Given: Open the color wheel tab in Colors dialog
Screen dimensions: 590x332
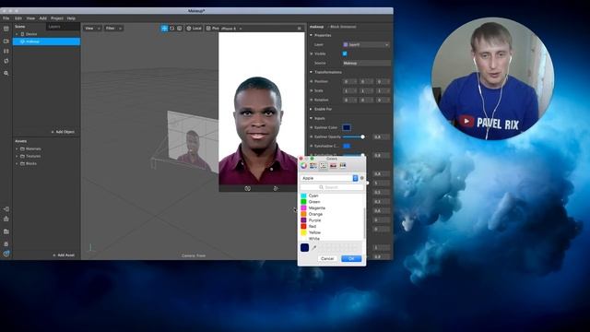Looking at the screenshot, I should (x=303, y=166).
